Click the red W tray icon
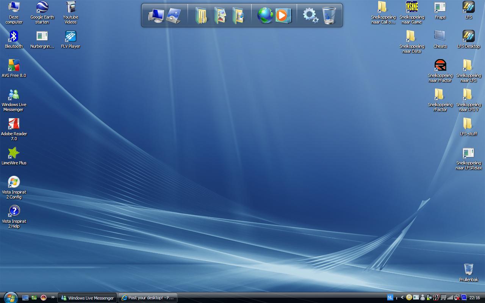This screenshot has height=303, width=485. pyautogui.click(x=436, y=298)
